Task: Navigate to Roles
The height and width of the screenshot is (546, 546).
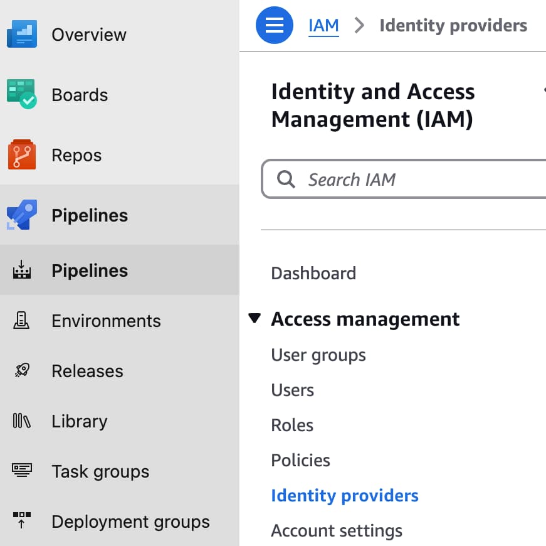Action: pyautogui.click(x=292, y=426)
